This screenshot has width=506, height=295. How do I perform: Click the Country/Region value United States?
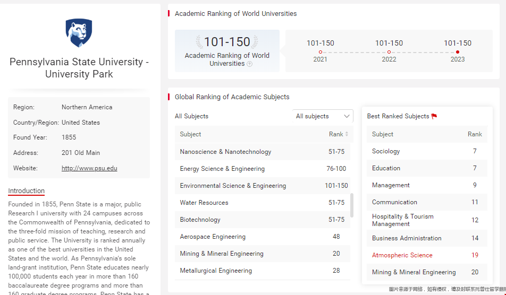point(81,123)
